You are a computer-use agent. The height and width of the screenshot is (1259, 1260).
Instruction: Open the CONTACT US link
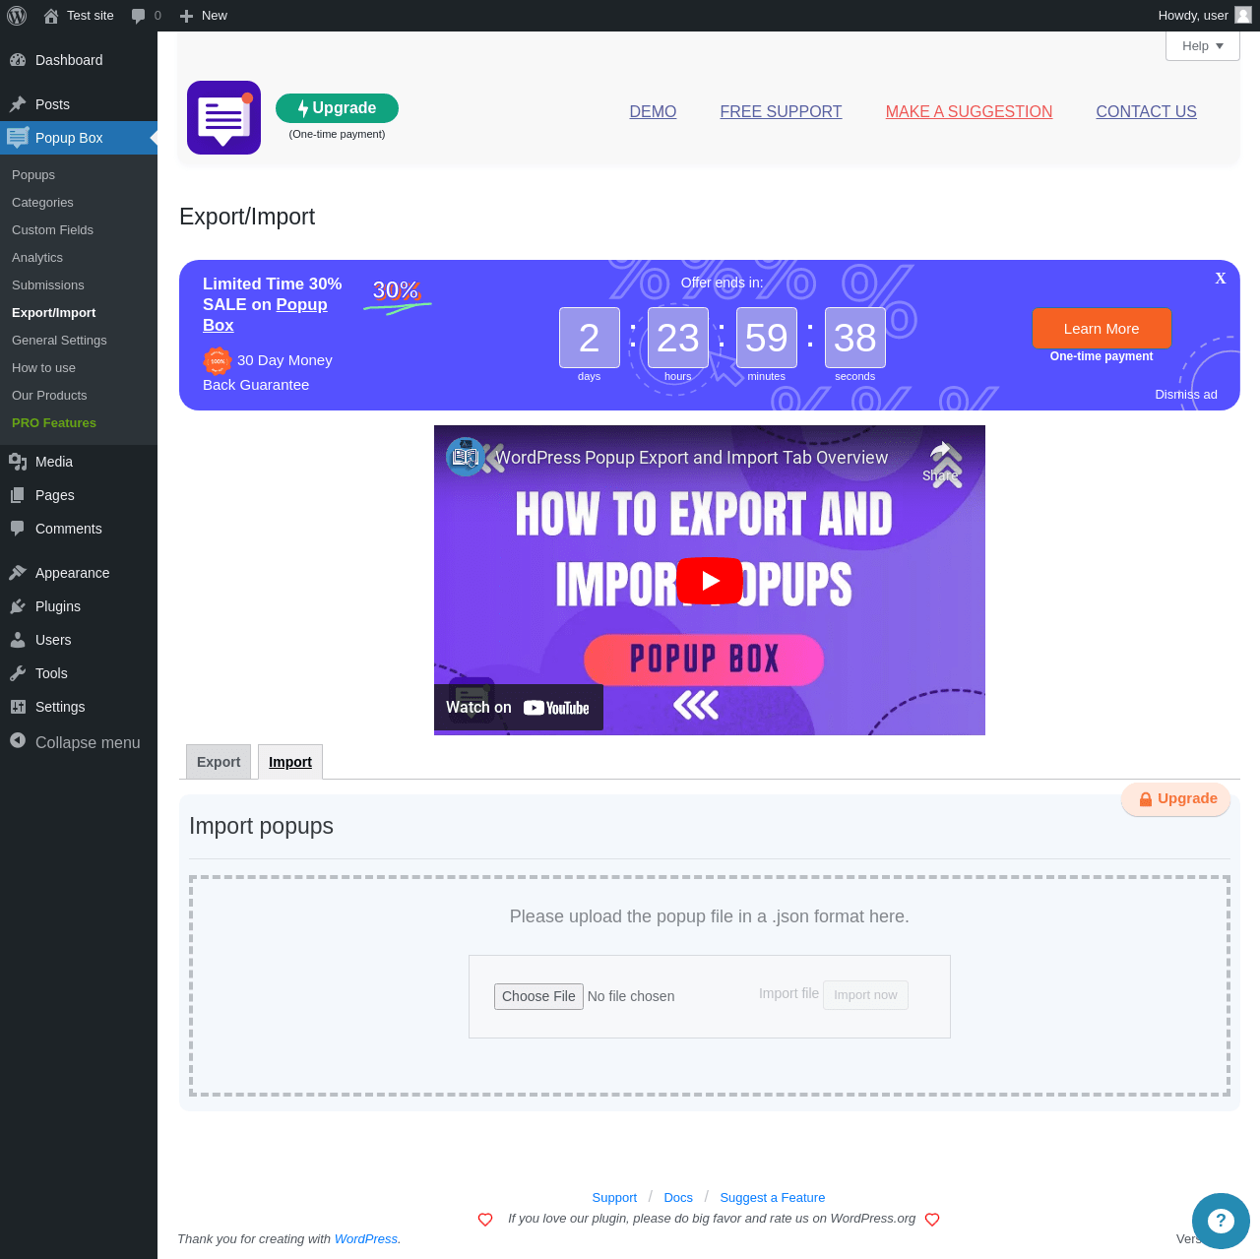pyautogui.click(x=1146, y=112)
